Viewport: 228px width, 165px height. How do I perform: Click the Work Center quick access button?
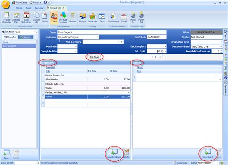pos(20,2)
